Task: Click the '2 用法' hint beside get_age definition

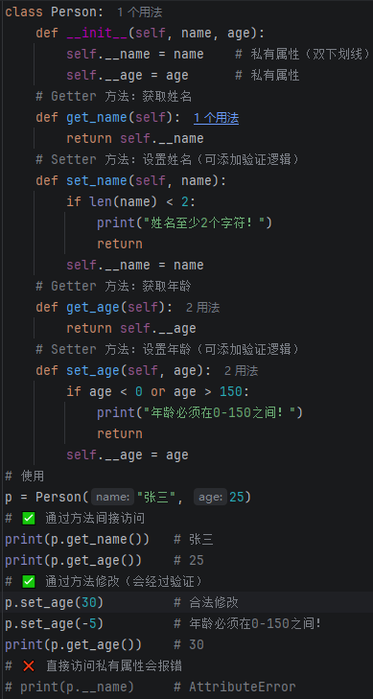Action: [x=202, y=308]
